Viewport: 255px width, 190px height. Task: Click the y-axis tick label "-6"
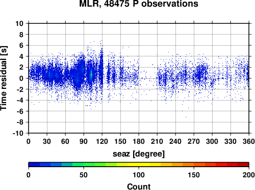[x=20, y=111]
